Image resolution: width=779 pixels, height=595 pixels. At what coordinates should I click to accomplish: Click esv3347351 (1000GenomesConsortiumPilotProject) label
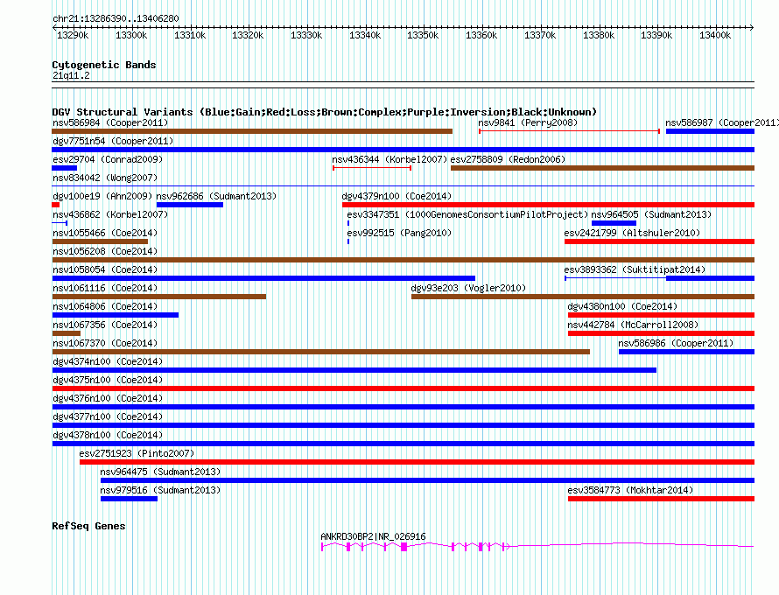coord(467,214)
